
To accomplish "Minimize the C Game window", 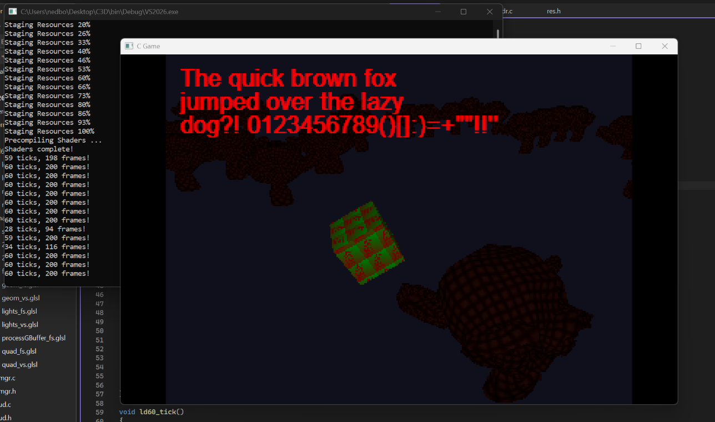I will tap(613, 46).
